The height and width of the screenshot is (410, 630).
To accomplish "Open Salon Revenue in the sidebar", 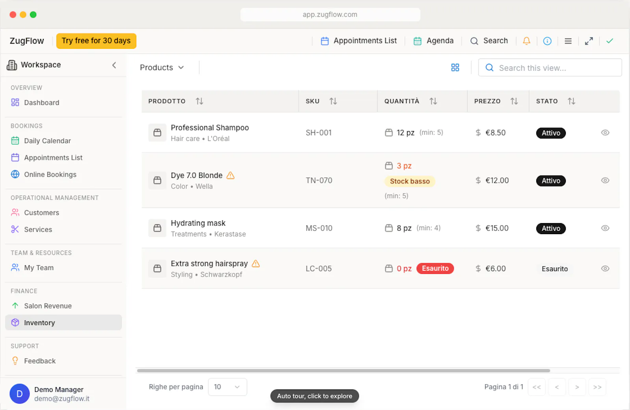I will [63, 306].
